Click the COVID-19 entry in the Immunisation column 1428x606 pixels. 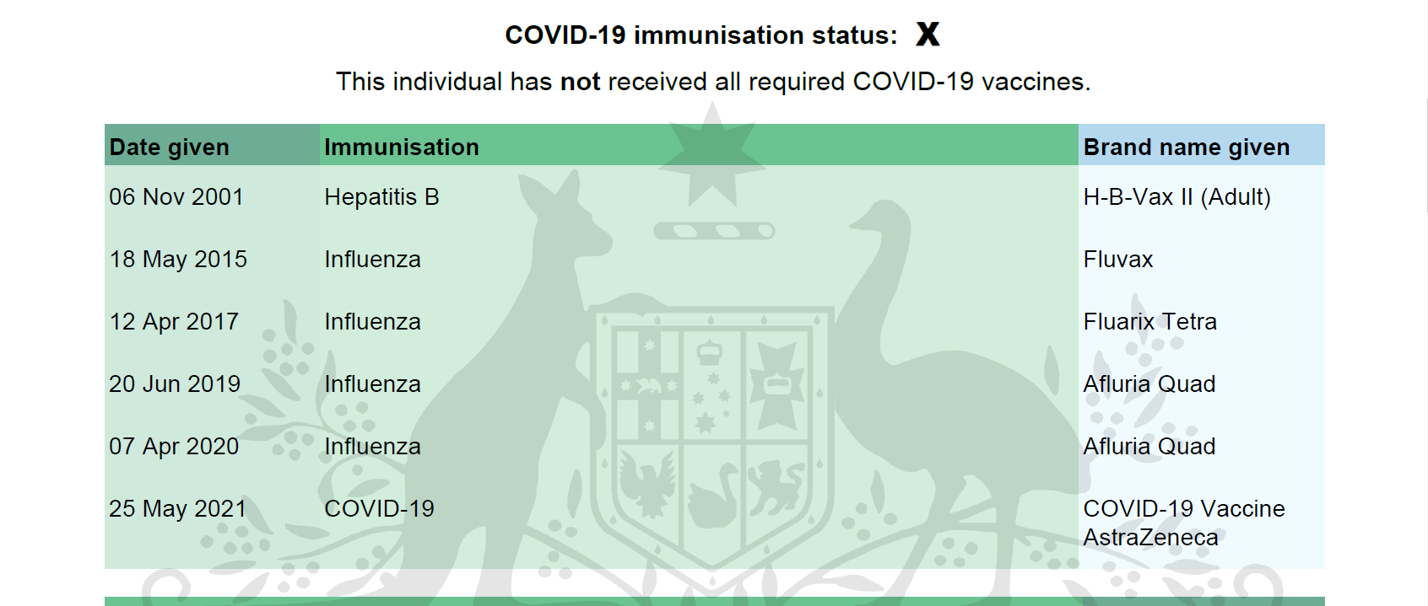tap(379, 509)
